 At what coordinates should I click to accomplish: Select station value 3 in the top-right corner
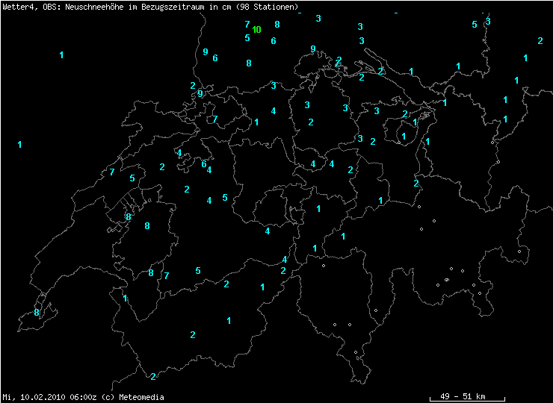tap(488, 21)
